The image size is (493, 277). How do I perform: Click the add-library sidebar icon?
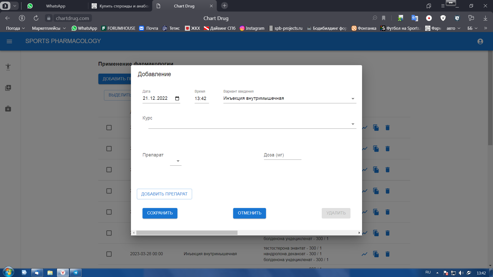tap(8, 88)
